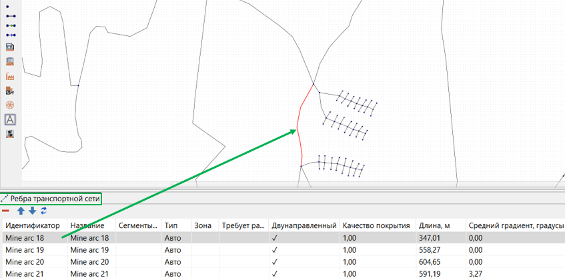Click the blue circular-arrows icon above the edges table
The width and height of the screenshot is (565, 278).
coord(43,211)
